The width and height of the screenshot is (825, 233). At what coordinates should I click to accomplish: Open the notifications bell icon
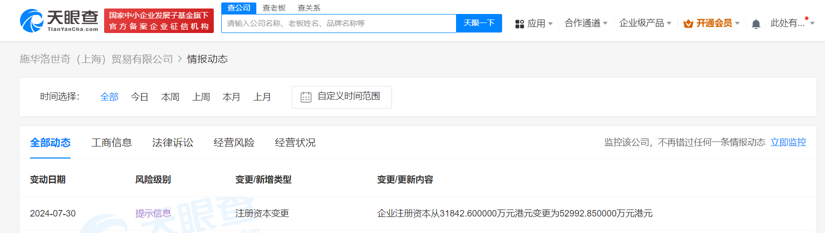point(756,23)
